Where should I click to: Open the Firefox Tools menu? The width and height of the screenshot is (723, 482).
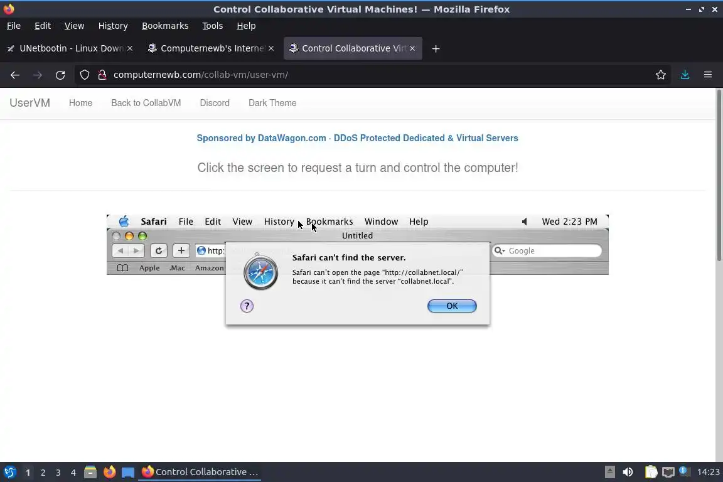[213, 26]
